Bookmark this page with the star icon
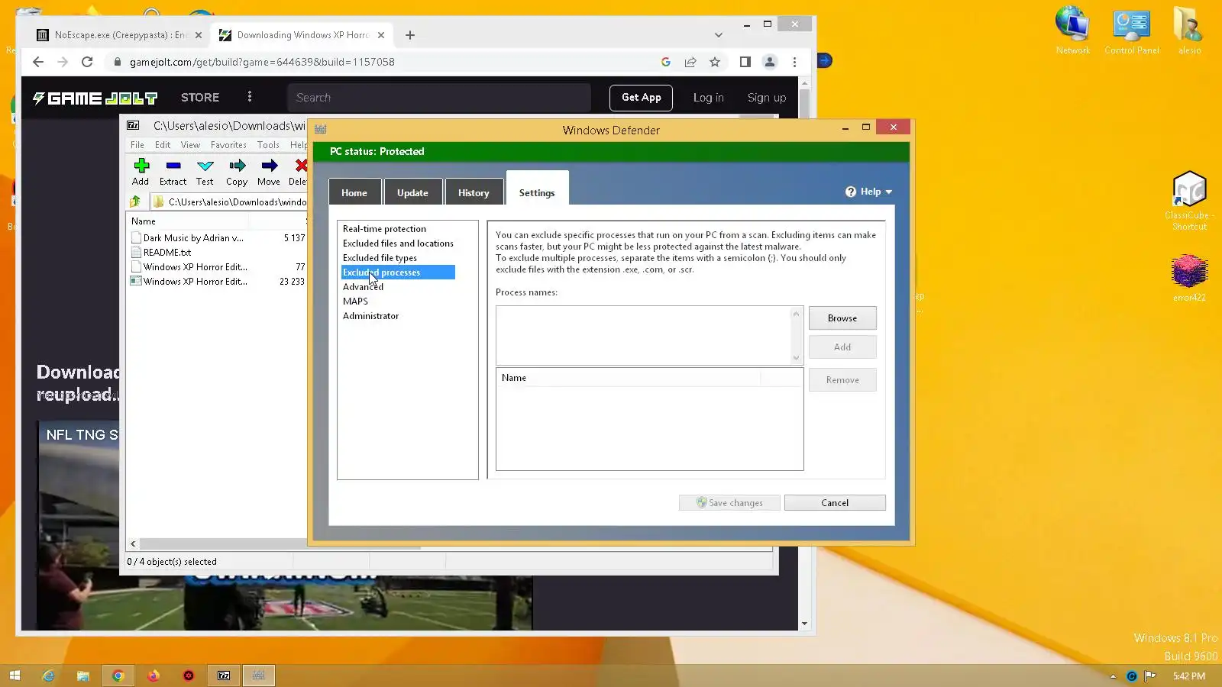 pos(715,62)
